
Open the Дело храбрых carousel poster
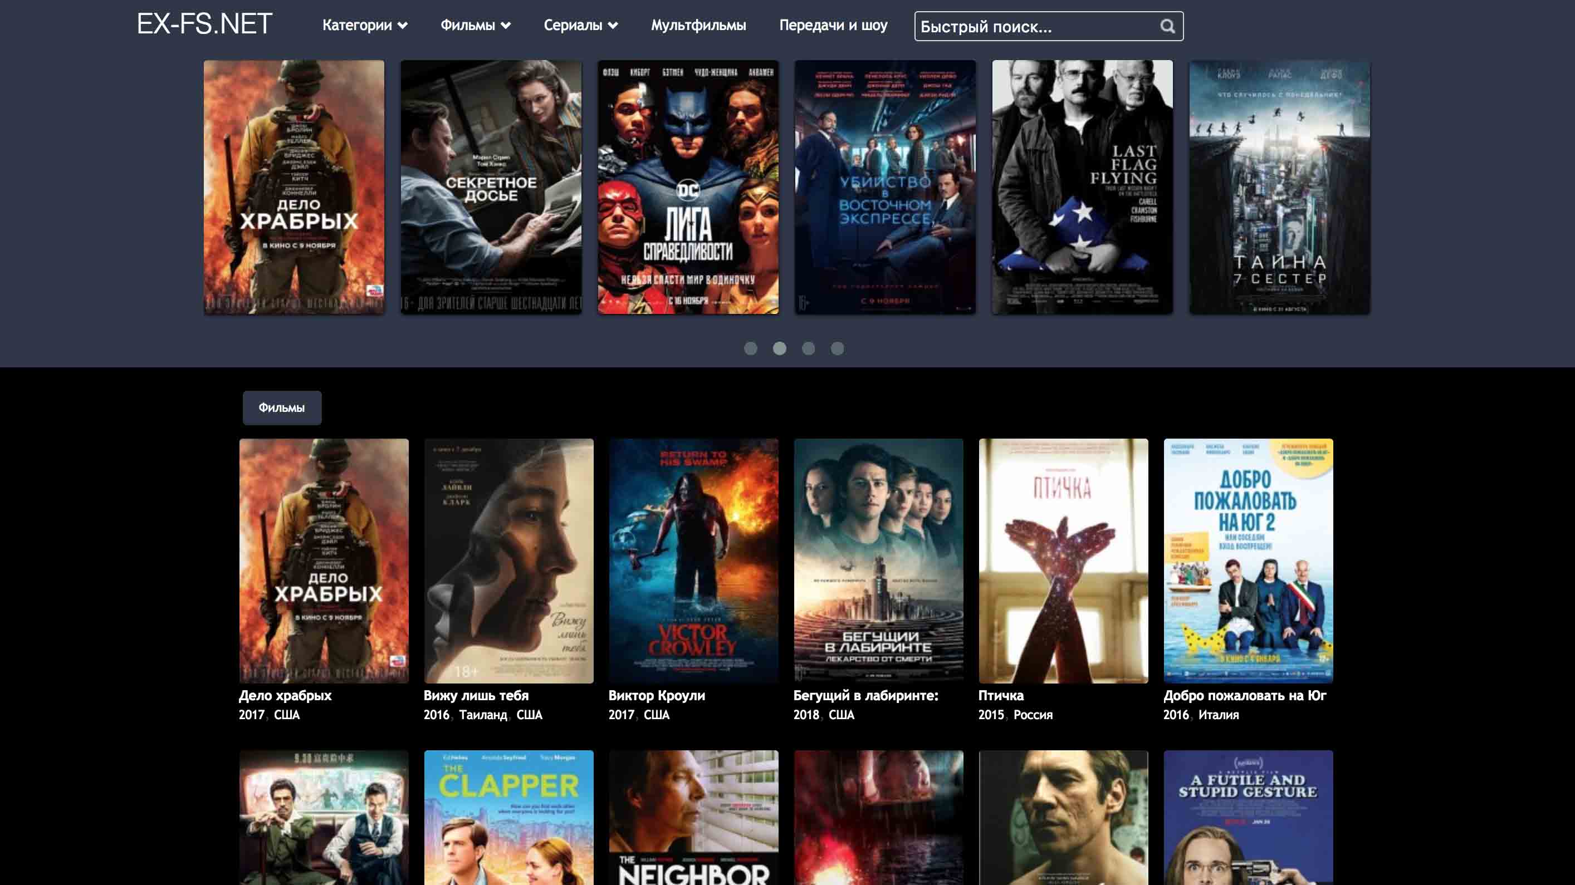click(294, 187)
